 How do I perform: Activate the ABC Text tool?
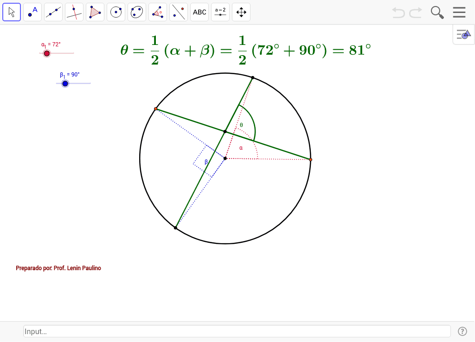(x=199, y=12)
